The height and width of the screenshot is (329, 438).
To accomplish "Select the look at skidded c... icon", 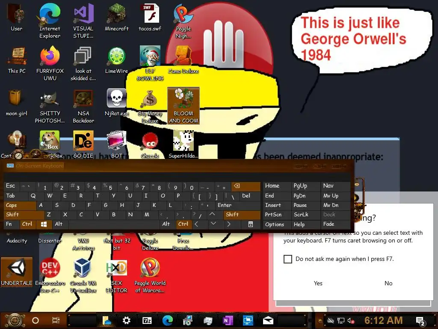I will point(83,63).
